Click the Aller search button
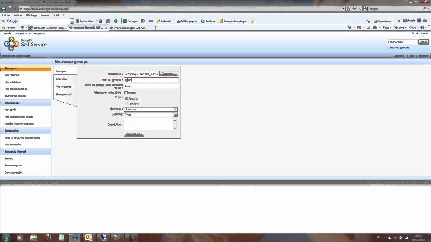The image size is (431, 242). pos(423,42)
